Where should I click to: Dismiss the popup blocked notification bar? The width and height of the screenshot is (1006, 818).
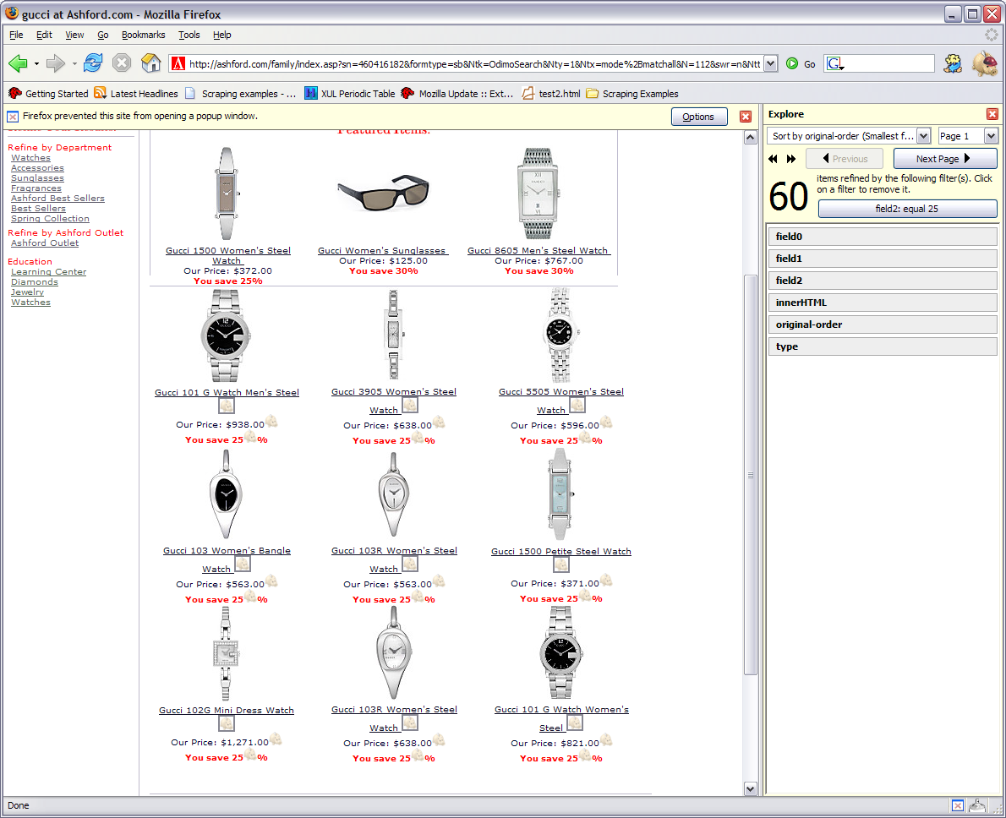click(x=746, y=117)
